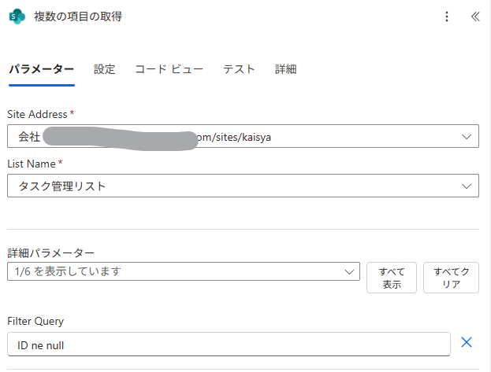Click the 1/6 を表示しています selection box
Viewport: 491px width, 372px height.
click(x=173, y=272)
